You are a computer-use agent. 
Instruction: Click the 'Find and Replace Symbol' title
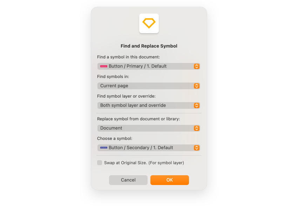(x=149, y=46)
